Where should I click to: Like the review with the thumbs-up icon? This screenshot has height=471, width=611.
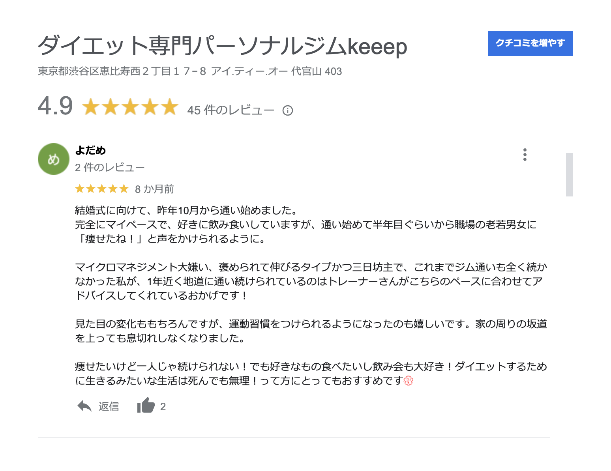tap(146, 405)
